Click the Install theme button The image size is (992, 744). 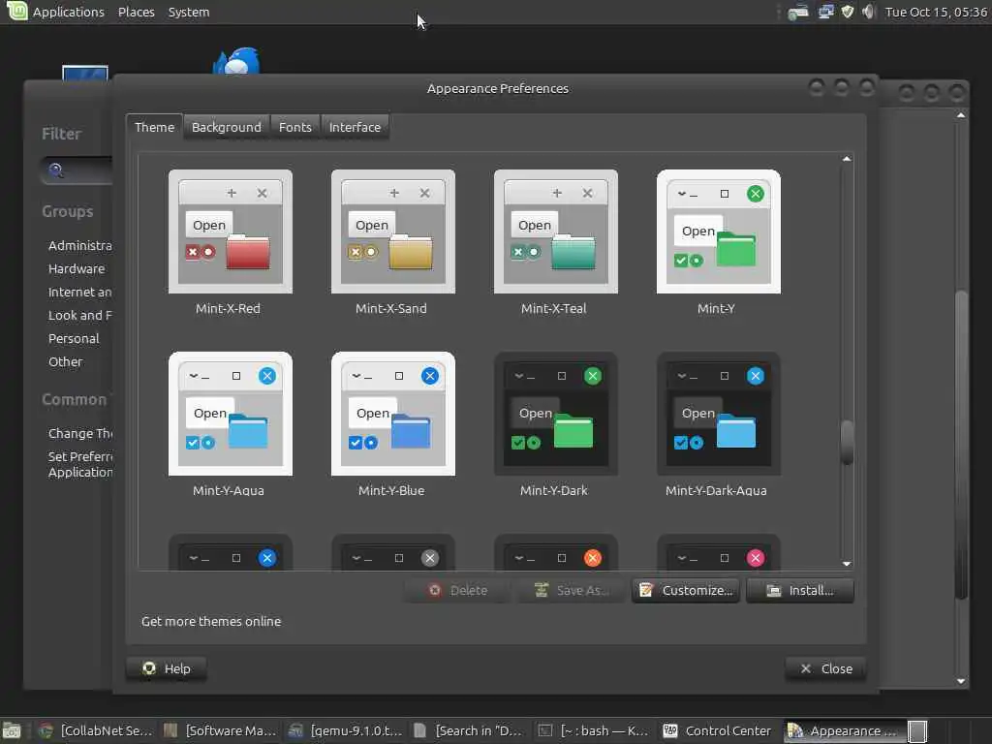[x=799, y=590]
